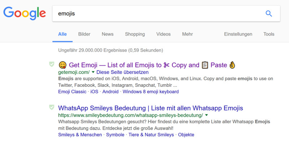Switch to the Bilder tab
This screenshot has height=149, width=289.
pos(84,34)
